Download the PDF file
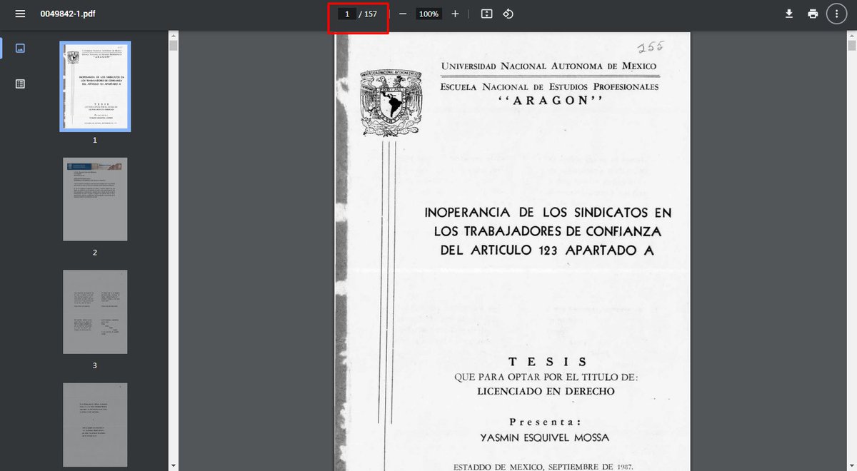This screenshot has width=857, height=471. tap(789, 14)
